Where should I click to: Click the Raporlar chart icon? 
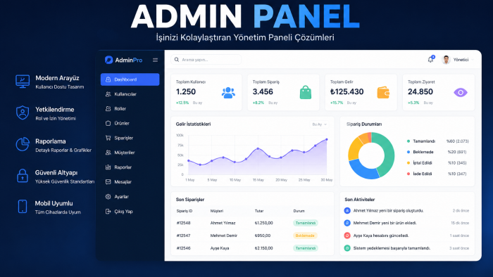(x=108, y=167)
